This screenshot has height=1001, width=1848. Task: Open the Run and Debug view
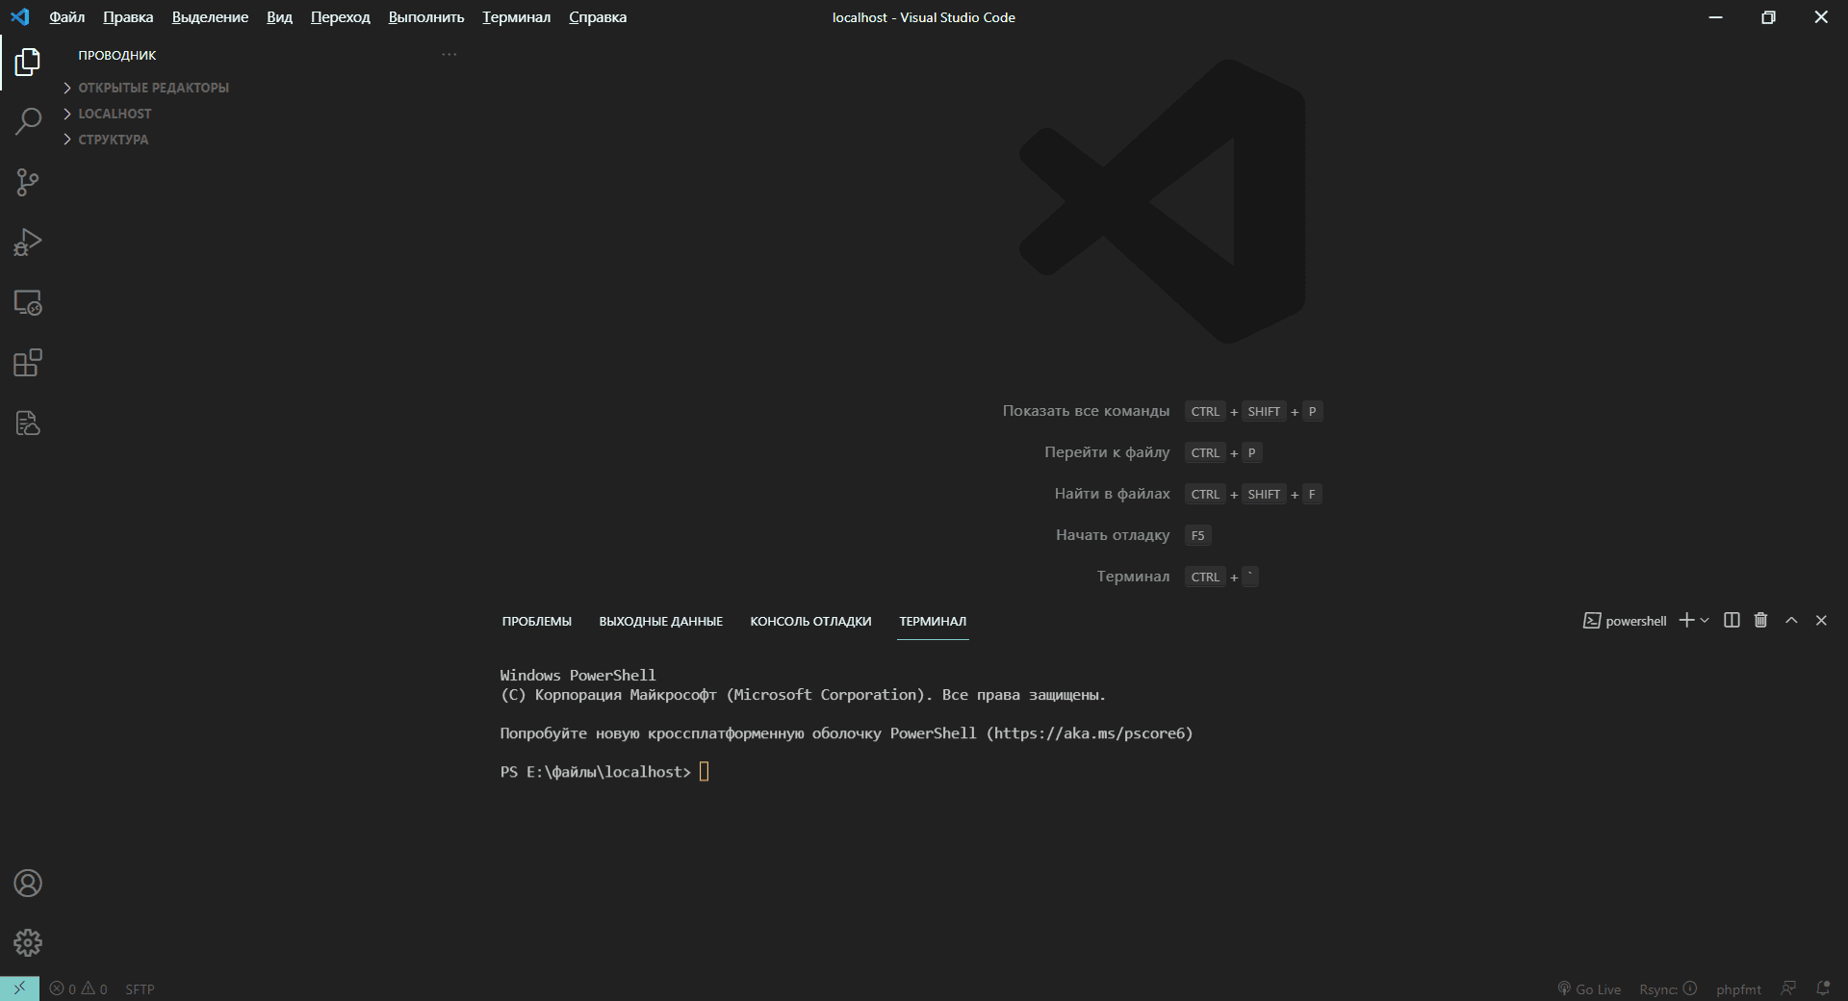coord(28,242)
